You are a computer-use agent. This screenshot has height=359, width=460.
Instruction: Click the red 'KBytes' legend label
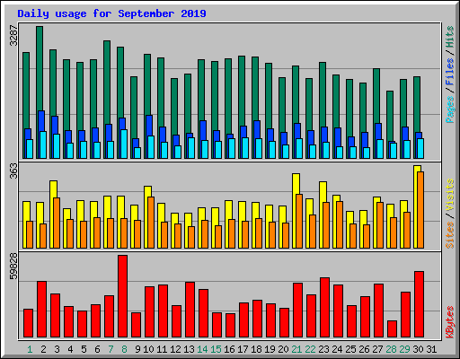tap(449, 322)
